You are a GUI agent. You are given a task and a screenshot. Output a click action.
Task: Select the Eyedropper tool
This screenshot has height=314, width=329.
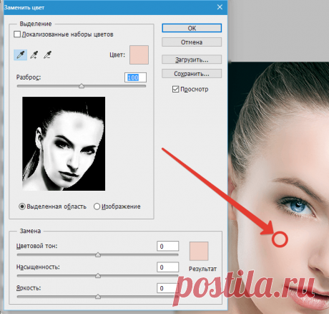[20, 55]
